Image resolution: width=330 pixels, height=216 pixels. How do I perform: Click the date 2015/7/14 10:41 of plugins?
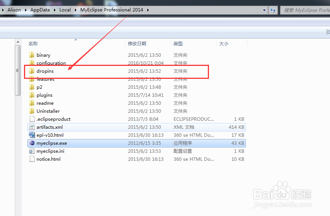pos(146,95)
